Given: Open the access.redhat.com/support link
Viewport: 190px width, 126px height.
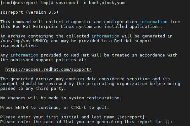Looking at the screenshot, I should pos(48,70).
